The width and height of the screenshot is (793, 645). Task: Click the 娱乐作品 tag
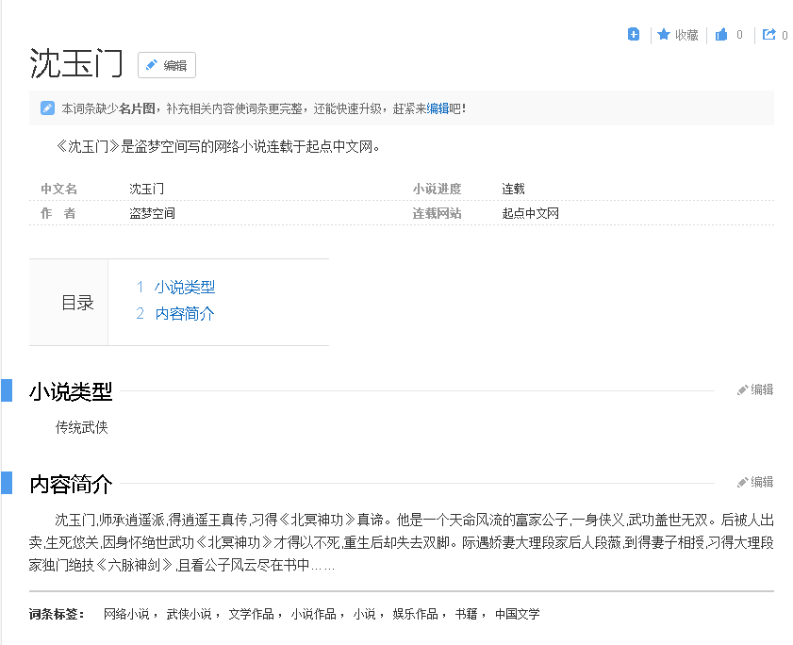pyautogui.click(x=415, y=614)
